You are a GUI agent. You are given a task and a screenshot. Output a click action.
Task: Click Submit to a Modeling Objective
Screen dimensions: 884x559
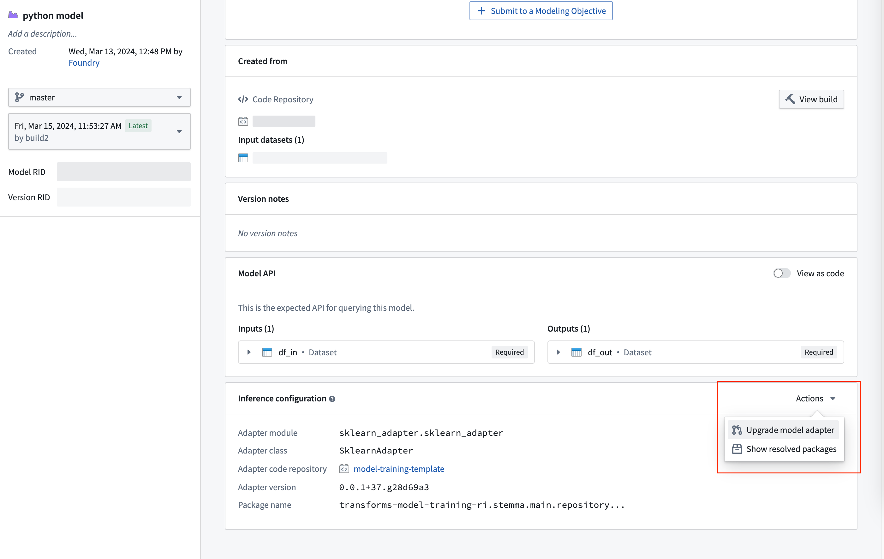541,11
